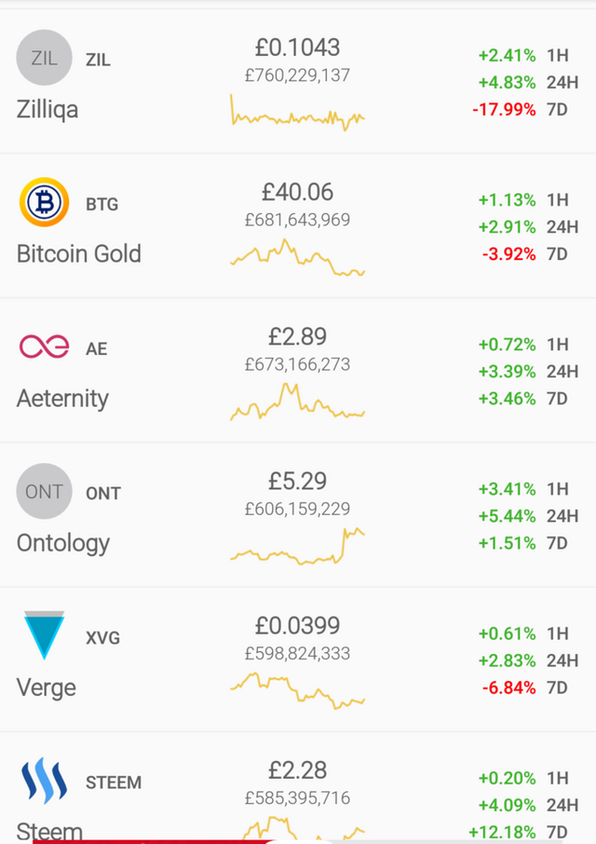Select the Aeternity infinity logo
Screen dimensions: 596x844
tap(44, 347)
